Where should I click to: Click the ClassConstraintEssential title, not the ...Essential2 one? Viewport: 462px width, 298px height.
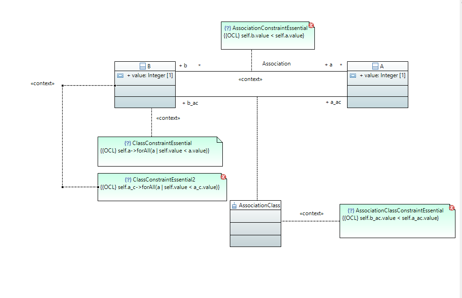[162, 143]
